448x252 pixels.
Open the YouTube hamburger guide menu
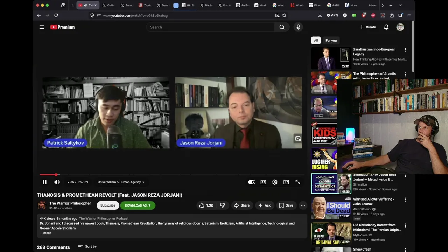click(42, 27)
